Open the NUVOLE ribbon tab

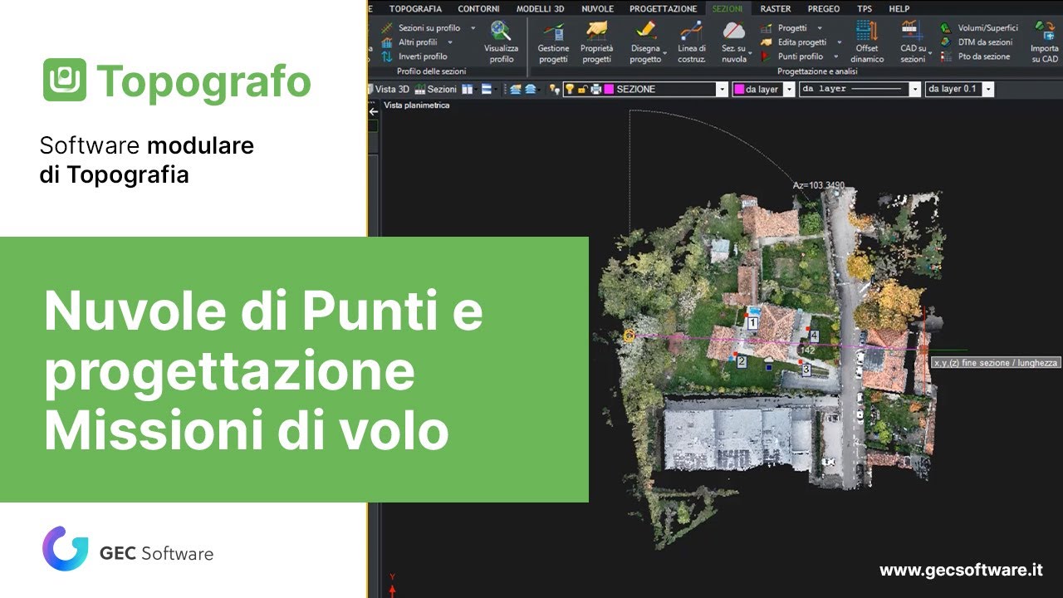(x=597, y=8)
